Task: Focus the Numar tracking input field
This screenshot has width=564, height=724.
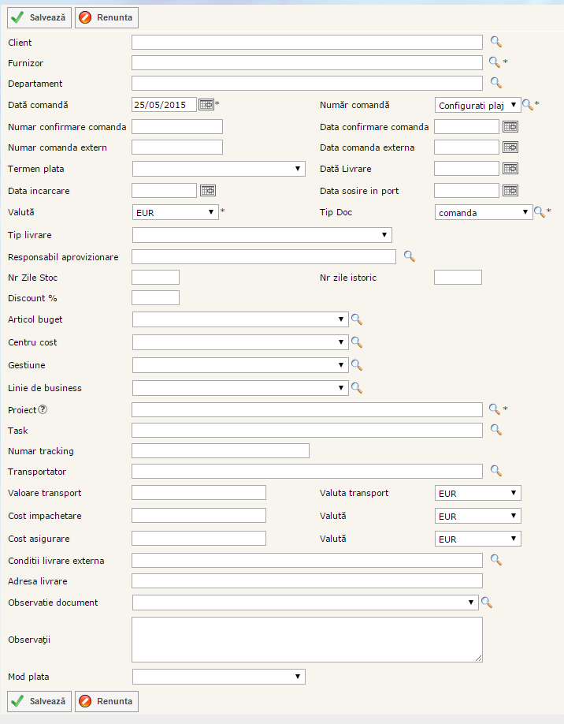Action: [x=220, y=450]
